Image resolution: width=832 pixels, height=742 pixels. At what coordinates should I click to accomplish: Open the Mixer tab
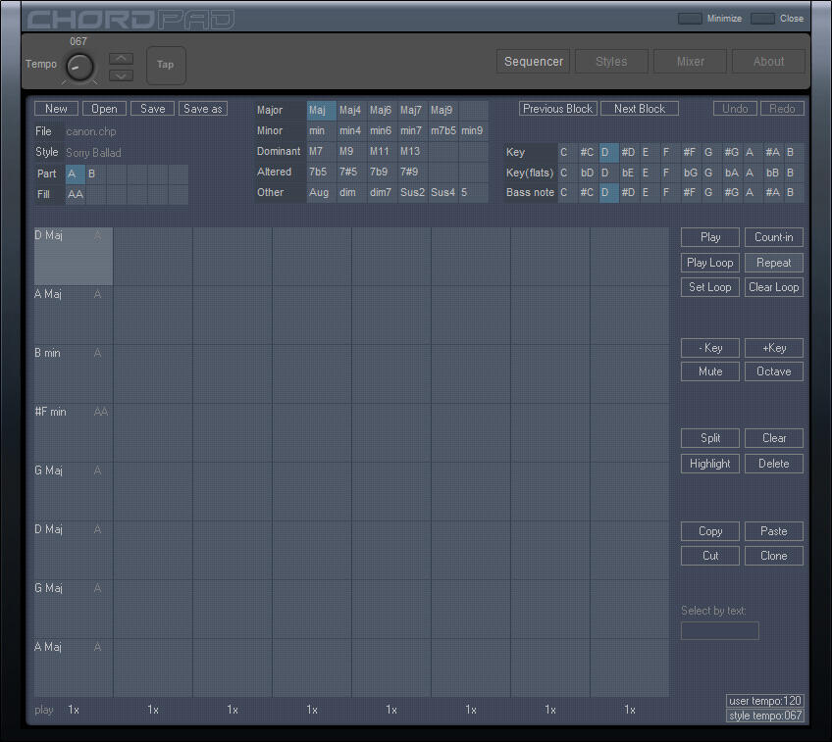coord(691,62)
